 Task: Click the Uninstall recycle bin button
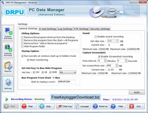[82, 106]
